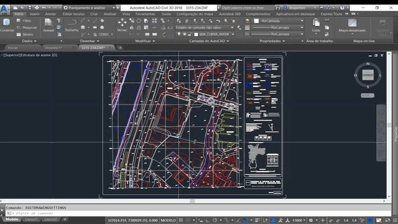Screen dimensions: 398x224
Task: Click the help question mark icon
Action: tap(342, 7)
